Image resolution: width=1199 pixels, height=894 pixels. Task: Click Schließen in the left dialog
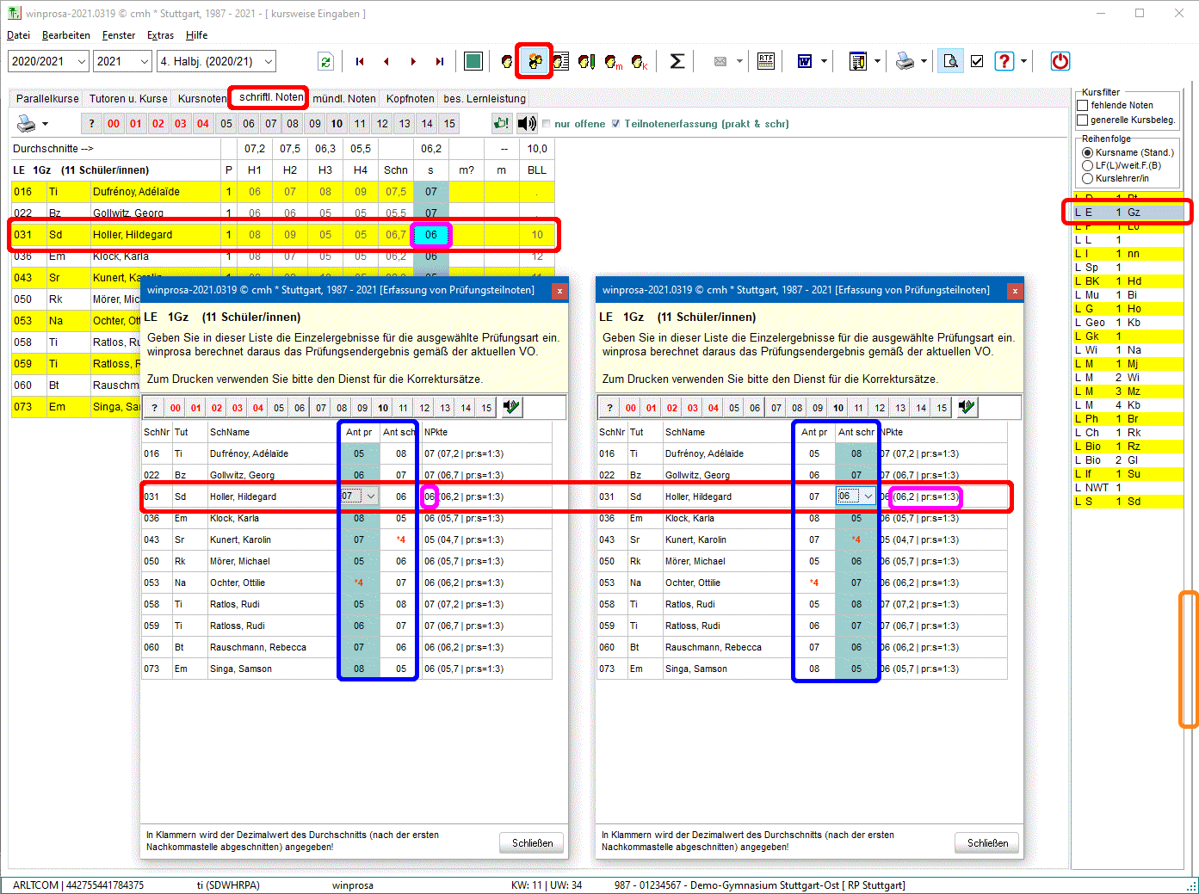[532, 842]
